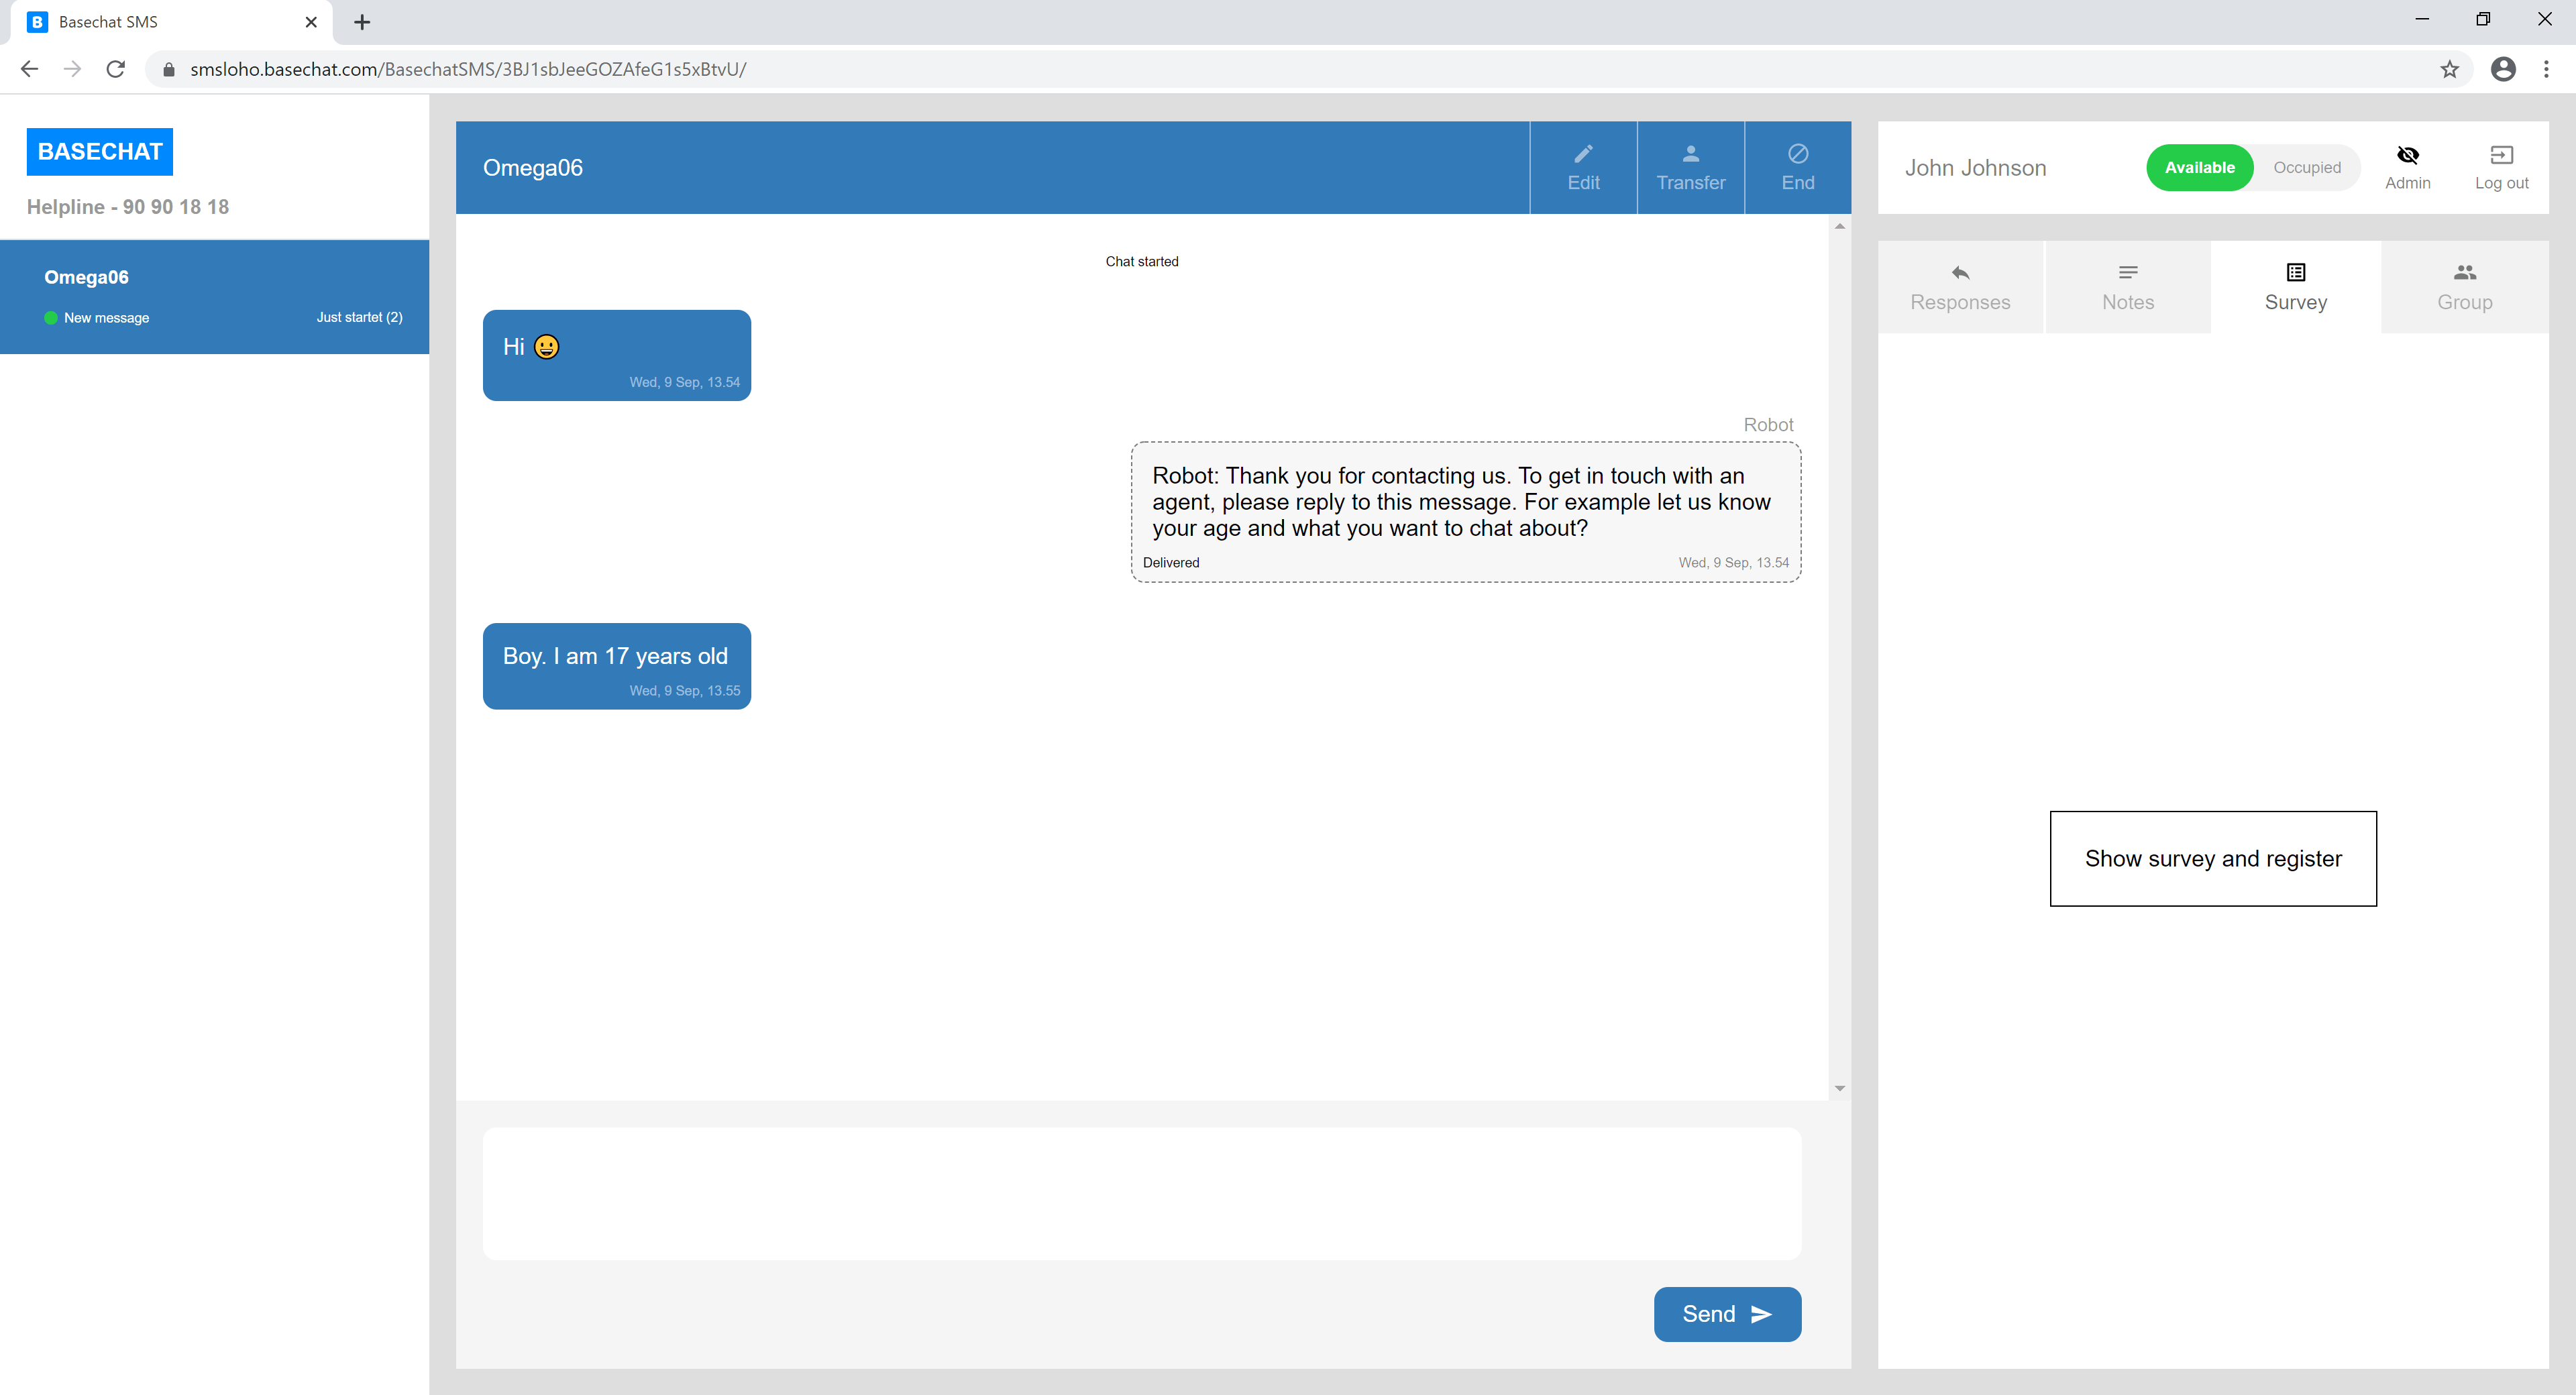Set status to Occupied

[2306, 167]
